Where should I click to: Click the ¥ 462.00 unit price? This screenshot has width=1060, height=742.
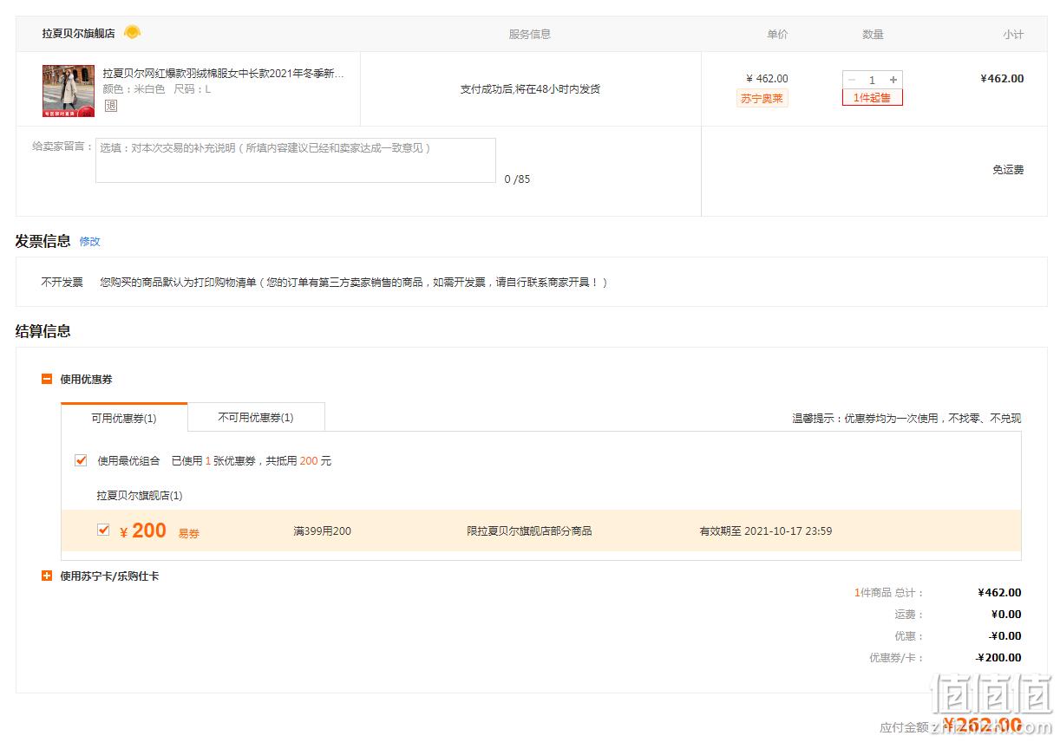click(x=768, y=79)
